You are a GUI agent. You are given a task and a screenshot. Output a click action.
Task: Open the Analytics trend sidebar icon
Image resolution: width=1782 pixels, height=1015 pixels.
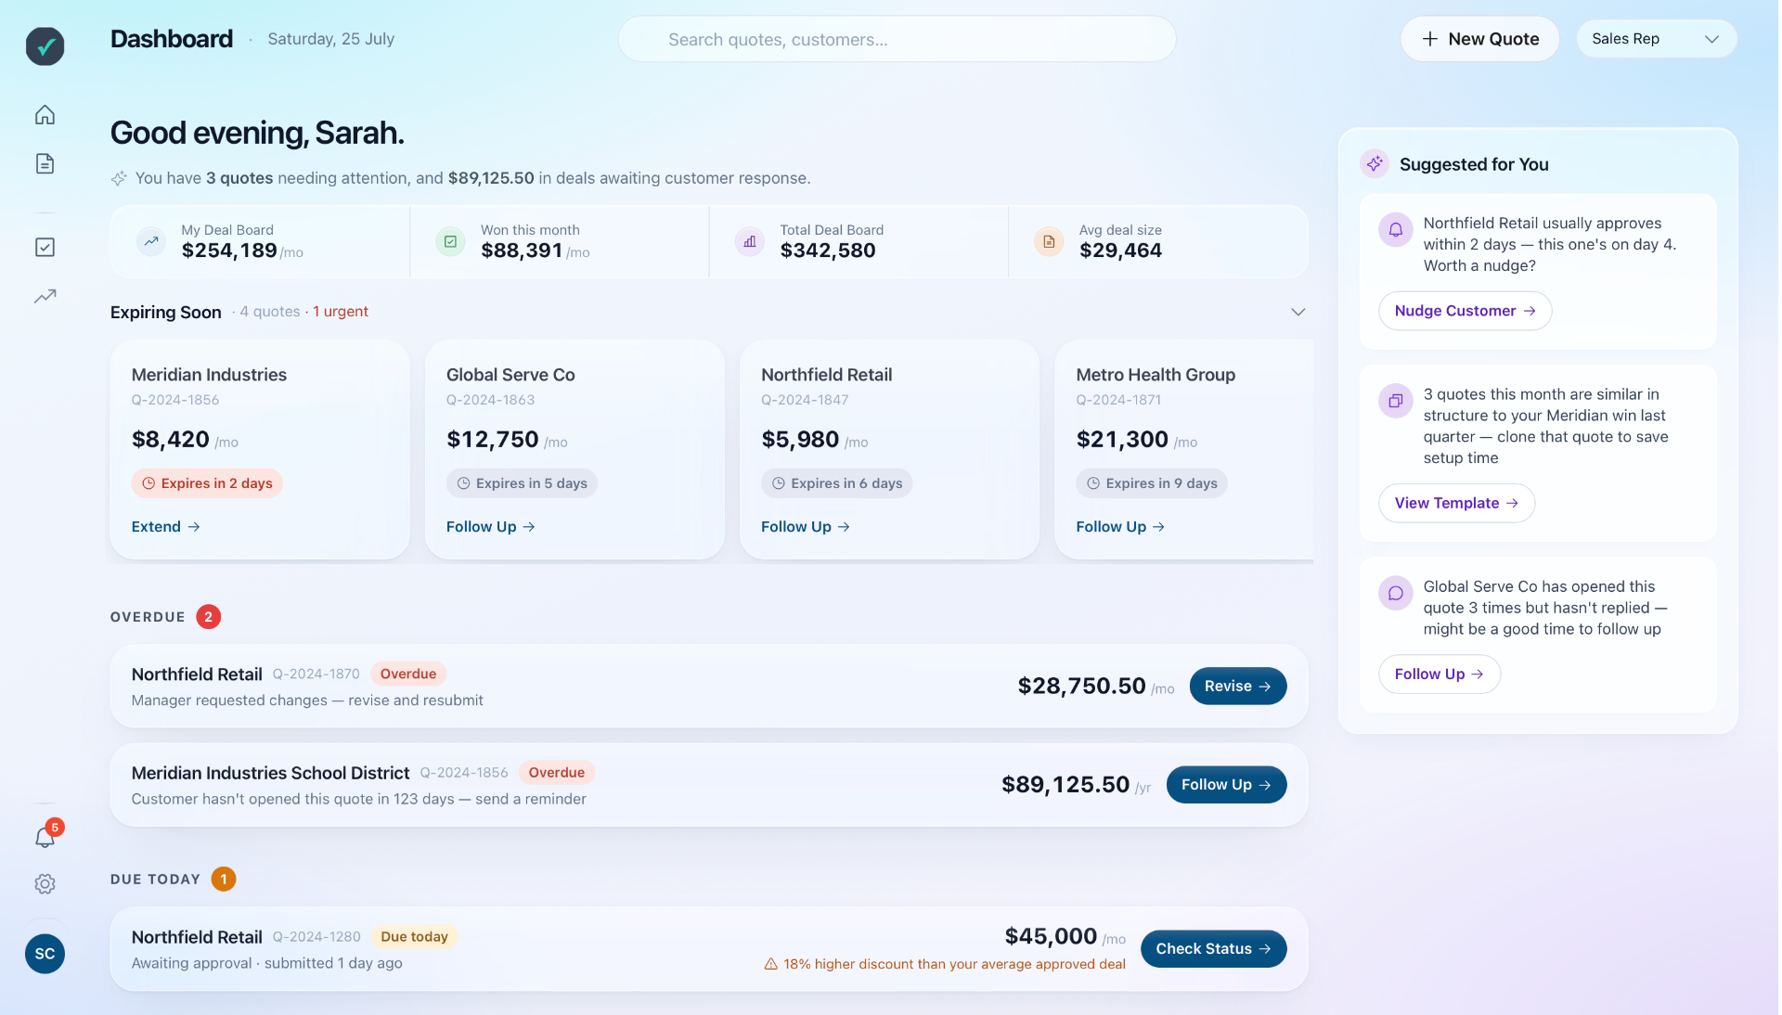tap(45, 296)
